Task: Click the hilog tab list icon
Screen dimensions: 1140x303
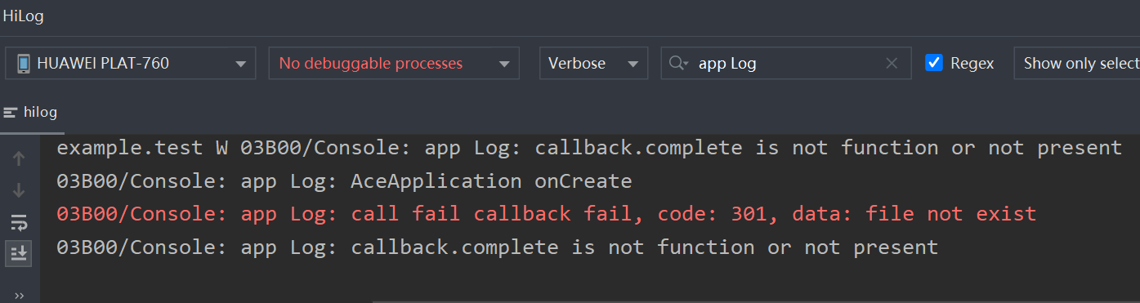Action: pyautogui.click(x=11, y=113)
